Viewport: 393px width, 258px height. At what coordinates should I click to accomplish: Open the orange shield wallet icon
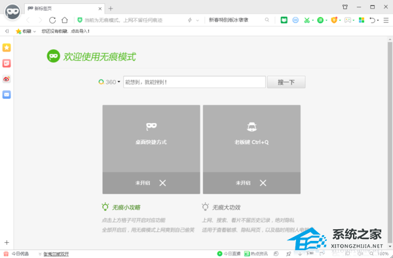(334, 20)
